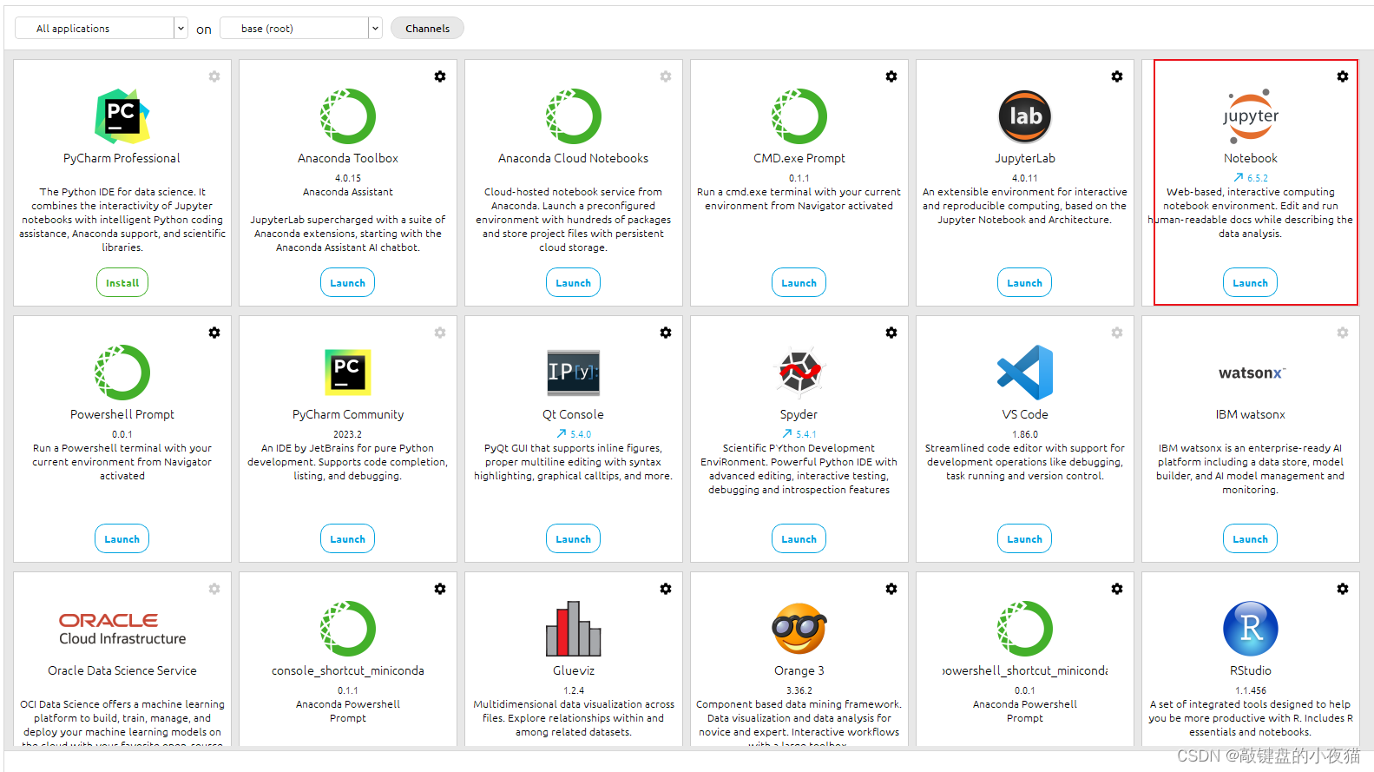Click the Anaconda Cloud Notebooks logo
Image resolution: width=1374 pixels, height=772 pixels.
[574, 116]
